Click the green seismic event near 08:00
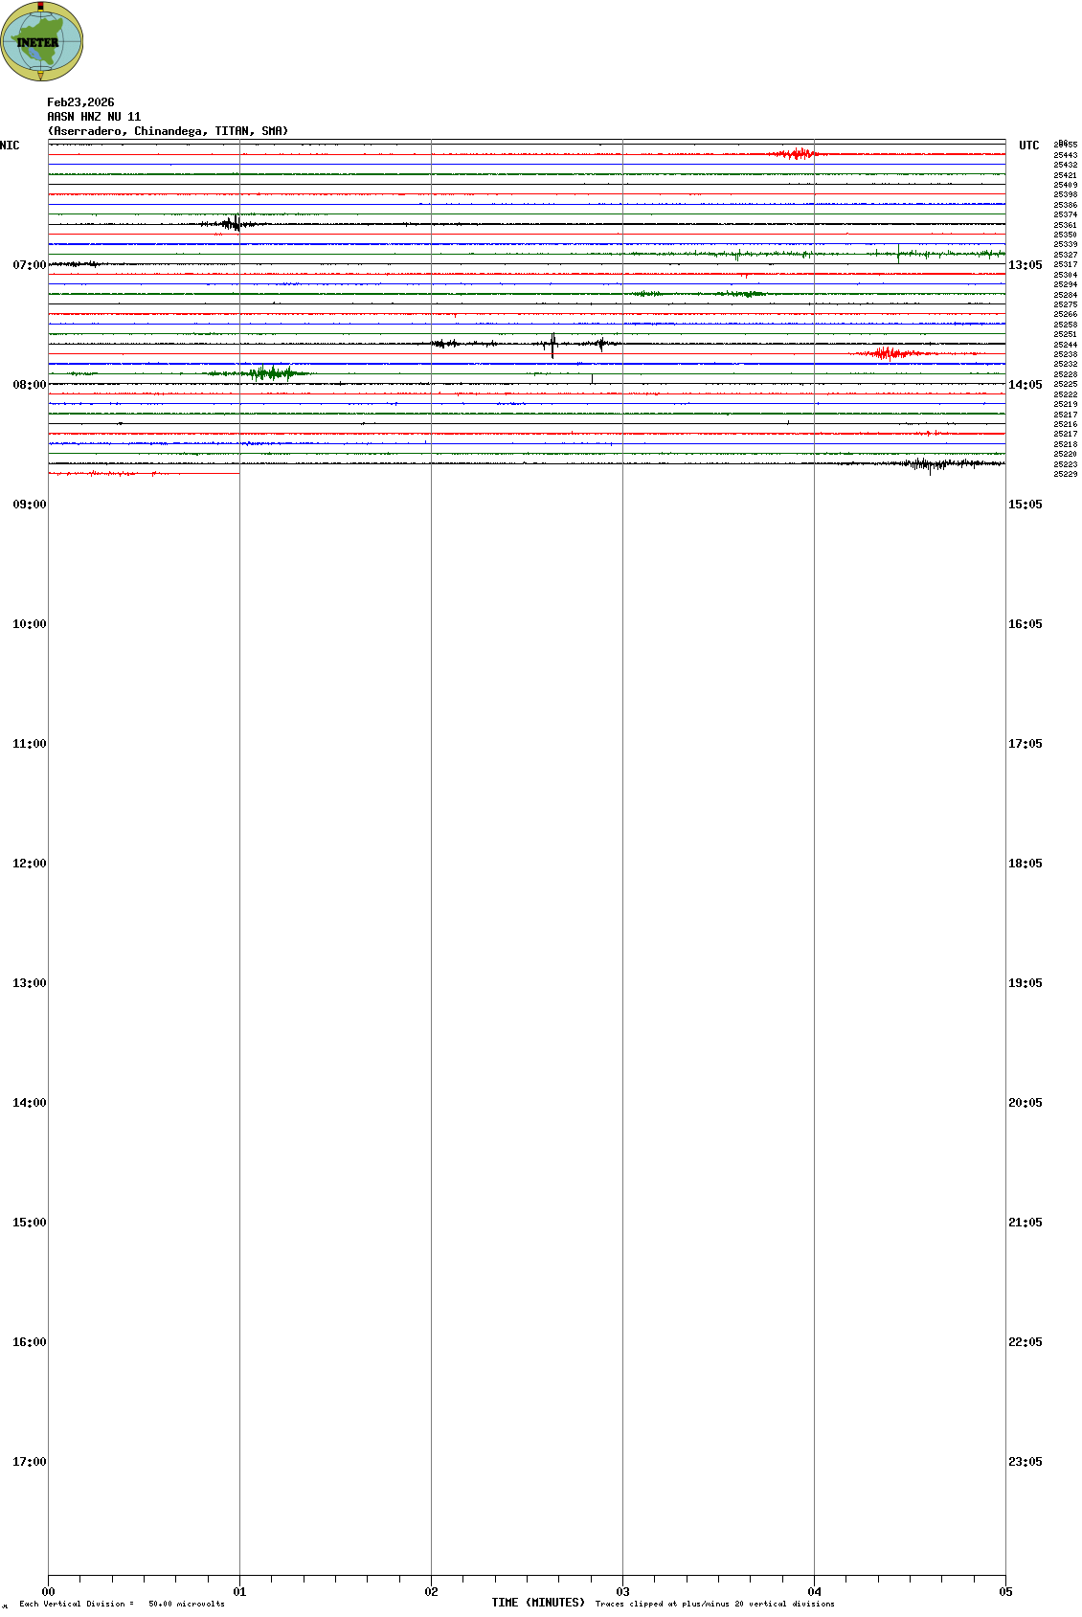The width and height of the screenshot is (1082, 1617). pos(271,372)
